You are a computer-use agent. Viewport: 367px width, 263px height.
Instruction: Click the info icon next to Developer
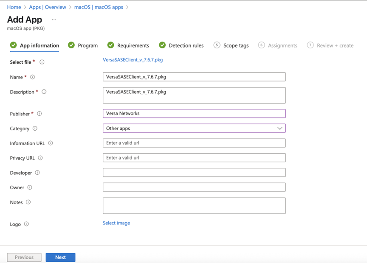click(x=37, y=173)
